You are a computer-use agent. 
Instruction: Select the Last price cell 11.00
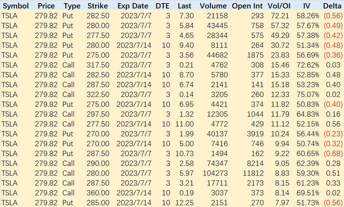(185, 124)
